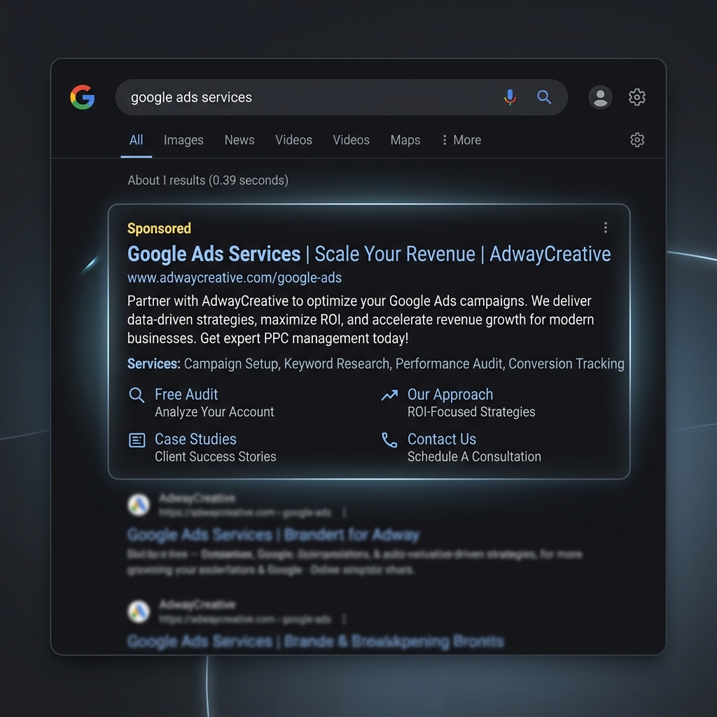Click the Google G logo
This screenshot has height=717, width=717.
tap(83, 97)
